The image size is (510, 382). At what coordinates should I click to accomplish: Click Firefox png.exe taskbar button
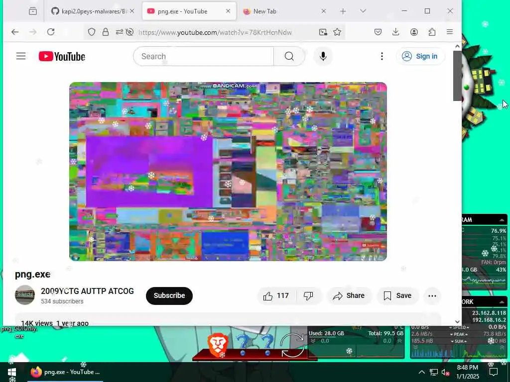(x=65, y=372)
